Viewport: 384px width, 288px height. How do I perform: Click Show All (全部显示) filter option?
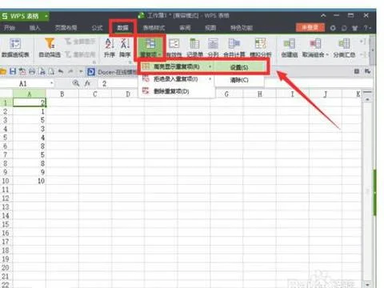click(80, 42)
